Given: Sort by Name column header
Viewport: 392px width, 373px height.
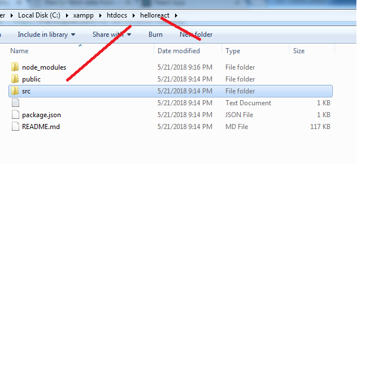Looking at the screenshot, I should pyautogui.click(x=19, y=51).
